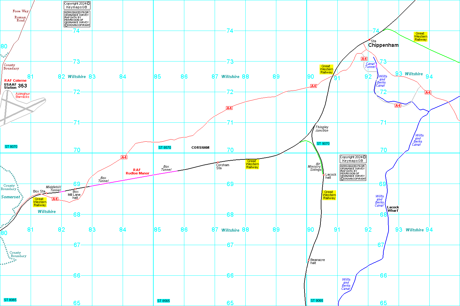
Task: Click the Chippenham town name label
Action: [383, 45]
